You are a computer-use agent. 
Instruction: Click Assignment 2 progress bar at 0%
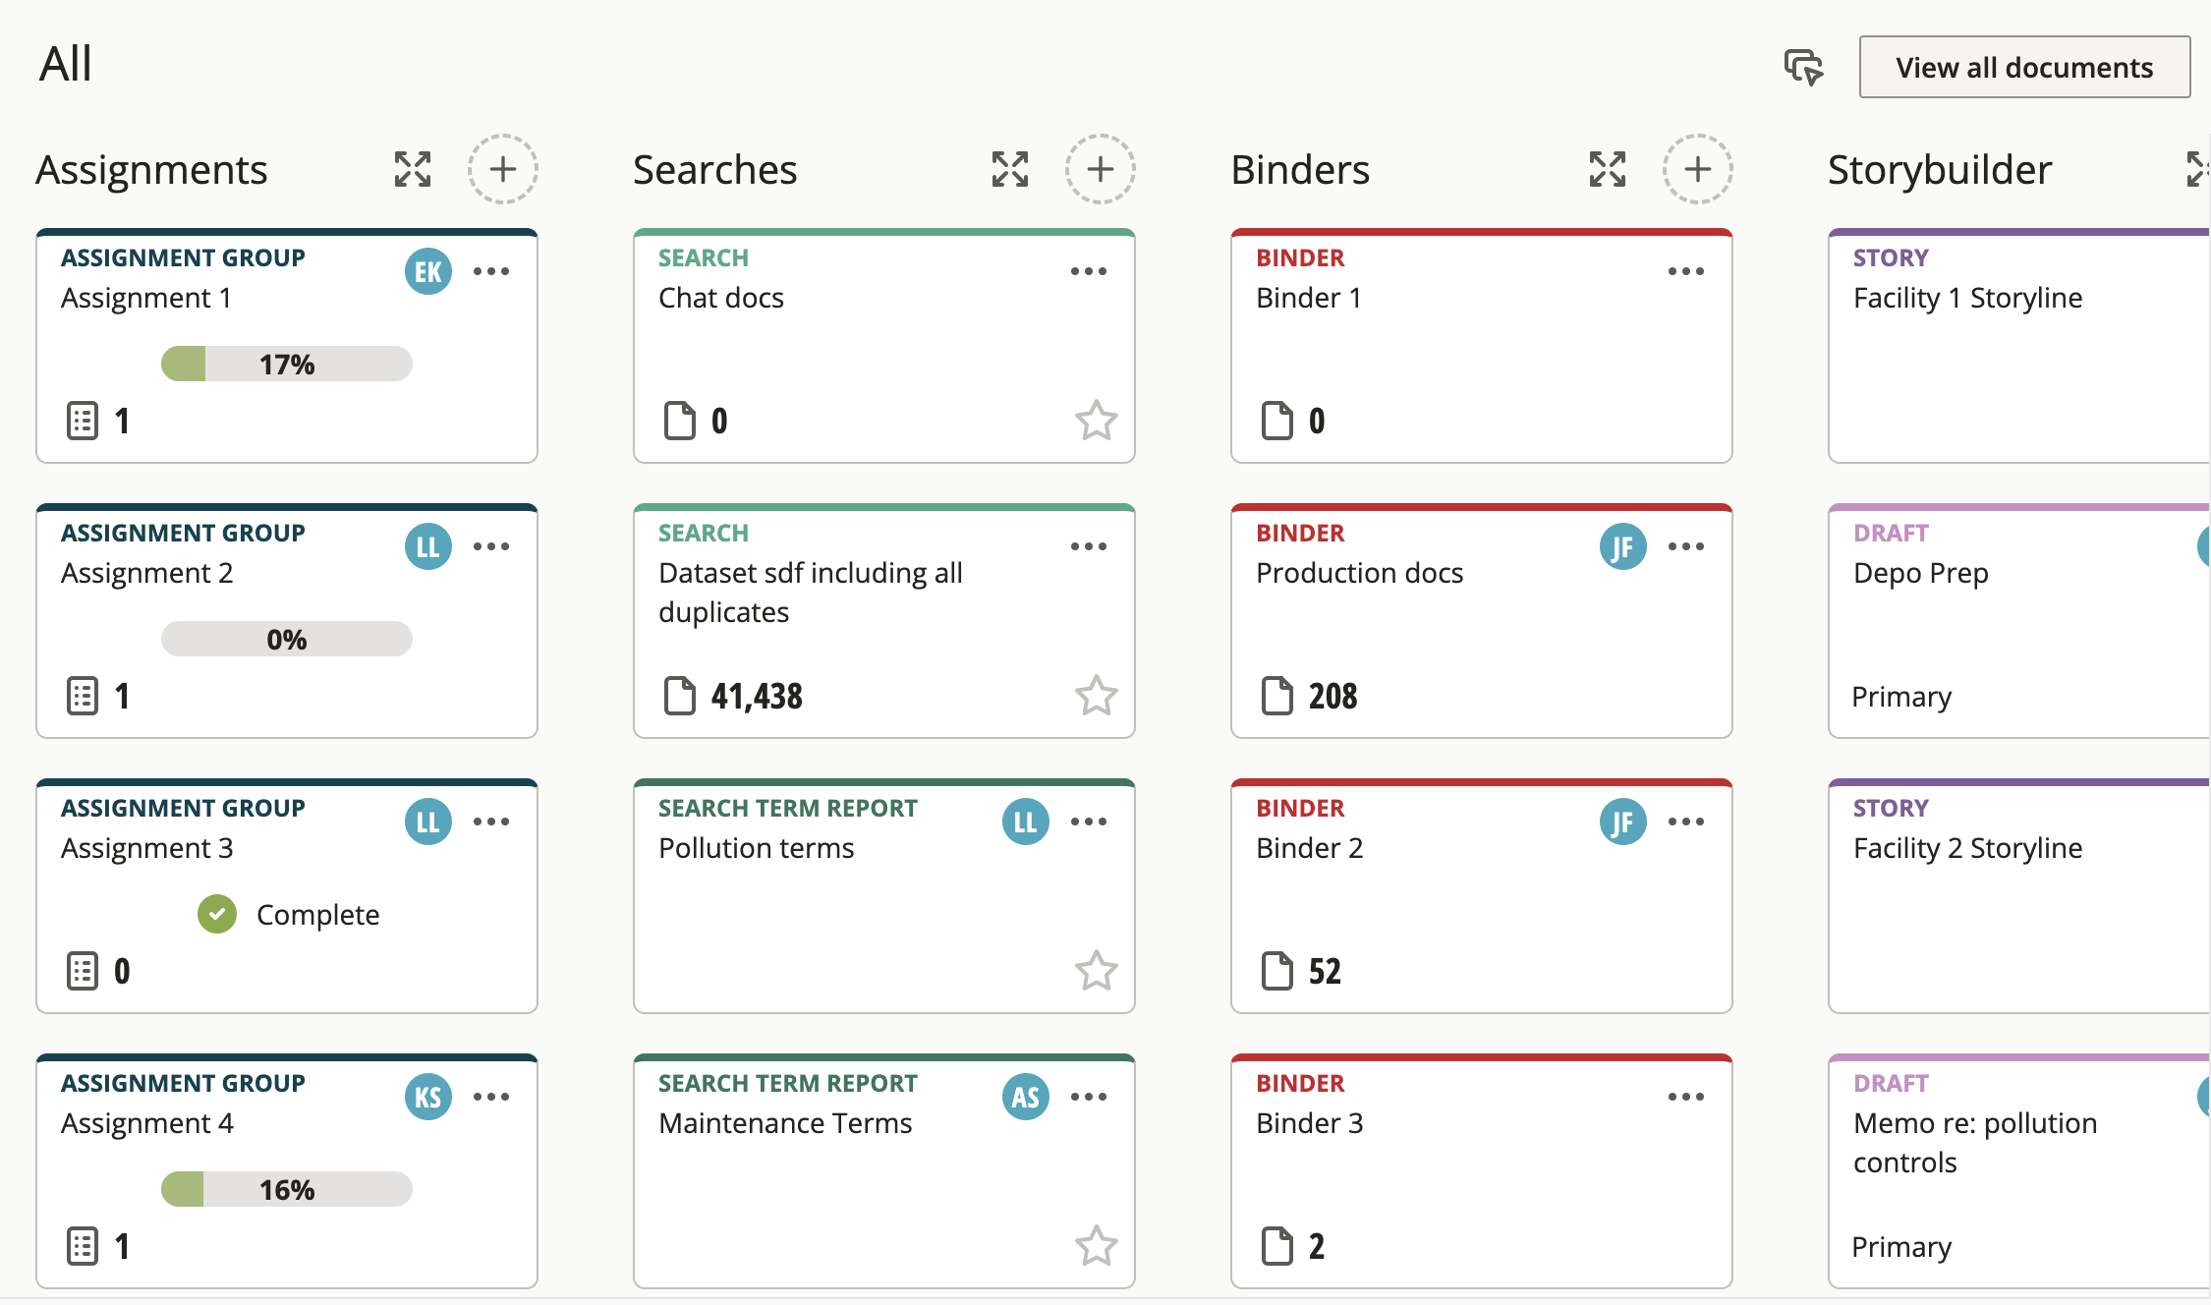[287, 639]
